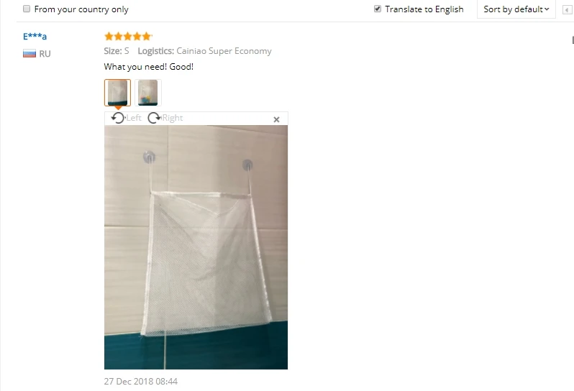Select the second thumbnail with colorful toys

click(x=148, y=93)
